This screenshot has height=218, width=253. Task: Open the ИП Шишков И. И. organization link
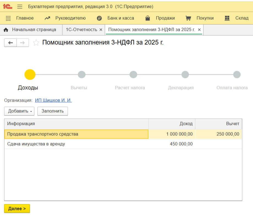53,100
